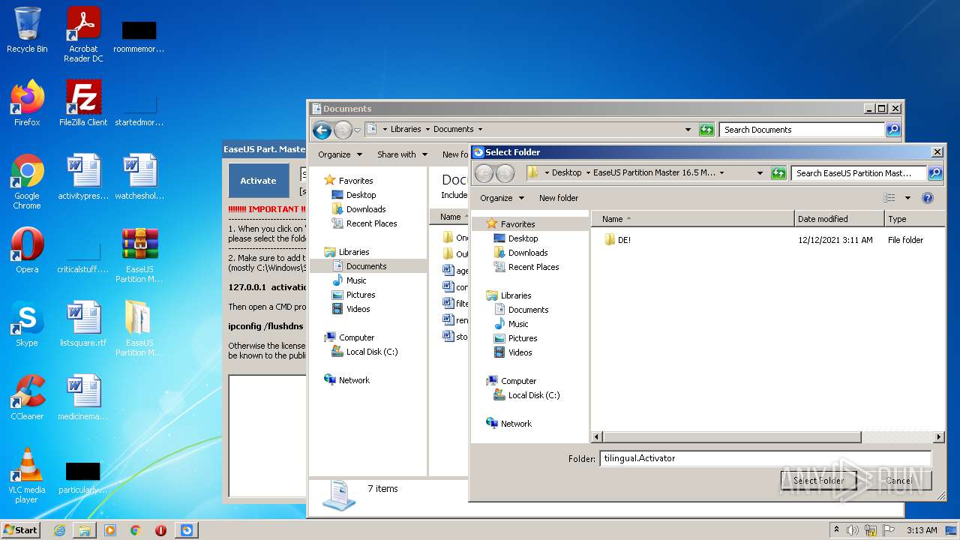This screenshot has width=960, height=540.
Task: Expand the Select Folder address path dropdown
Action: click(x=760, y=173)
